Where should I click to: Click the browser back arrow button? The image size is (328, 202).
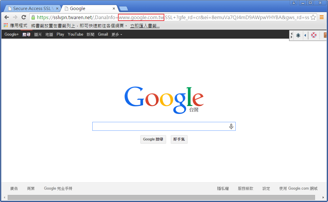pyautogui.click(x=6, y=17)
